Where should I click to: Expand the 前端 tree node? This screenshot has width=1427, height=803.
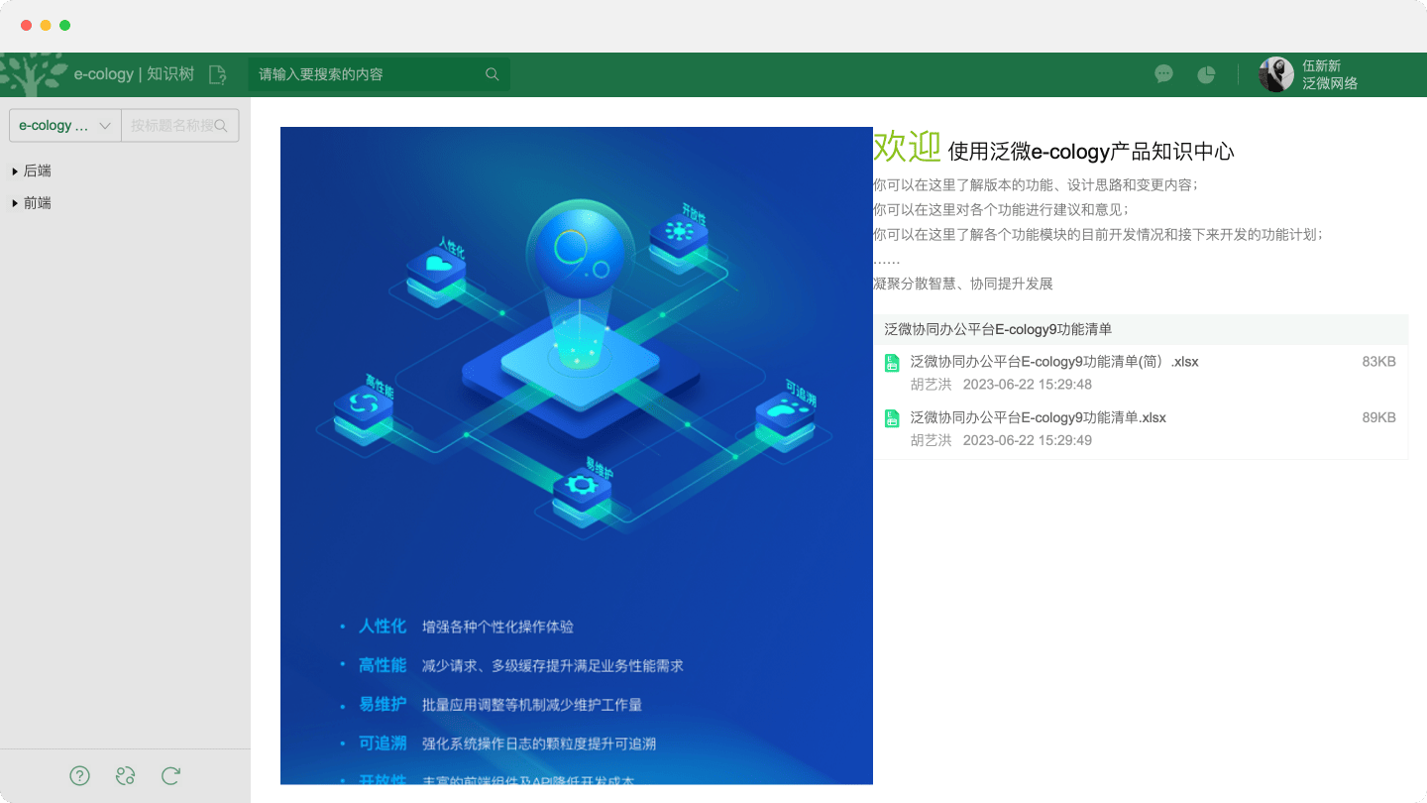[15, 203]
